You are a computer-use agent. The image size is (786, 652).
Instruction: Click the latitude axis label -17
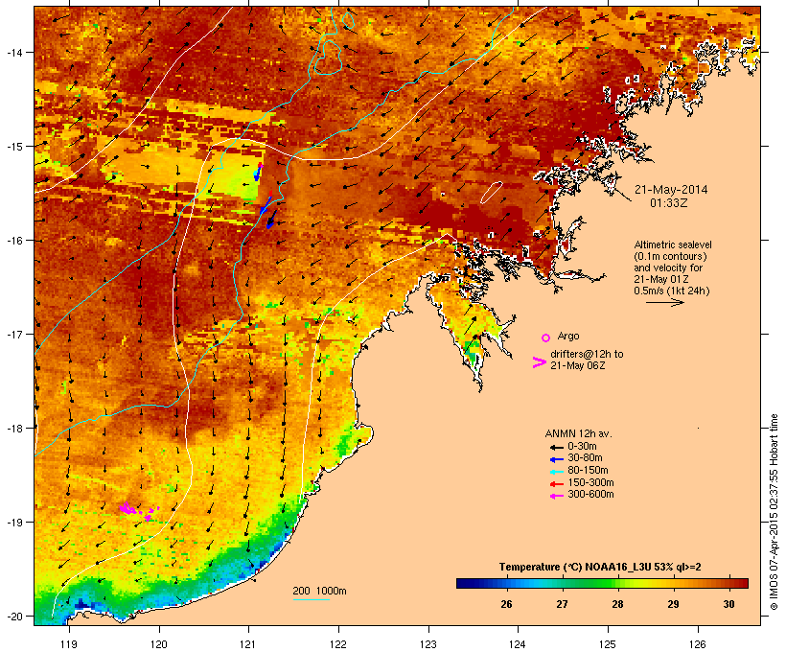(14, 335)
